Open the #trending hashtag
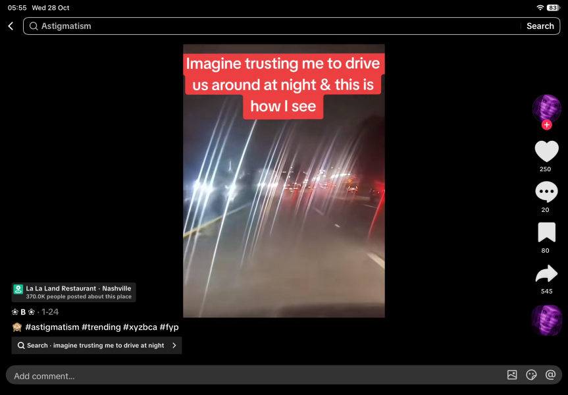Image resolution: width=568 pixels, height=395 pixels. point(101,327)
